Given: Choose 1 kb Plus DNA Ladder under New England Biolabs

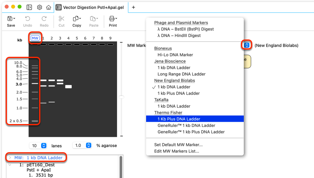Looking at the screenshot, I should click(x=179, y=93).
